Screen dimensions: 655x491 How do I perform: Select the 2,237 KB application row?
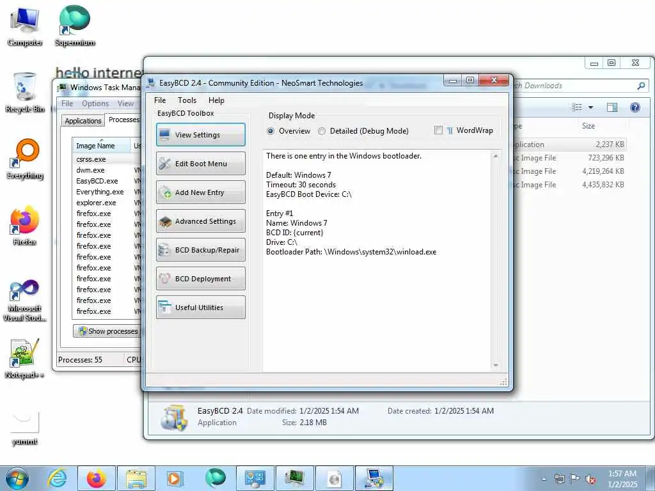point(570,144)
